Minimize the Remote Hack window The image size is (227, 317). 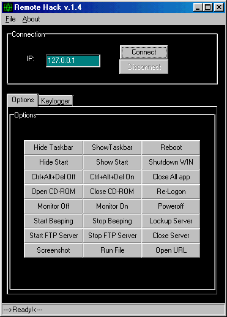[x=198, y=7]
